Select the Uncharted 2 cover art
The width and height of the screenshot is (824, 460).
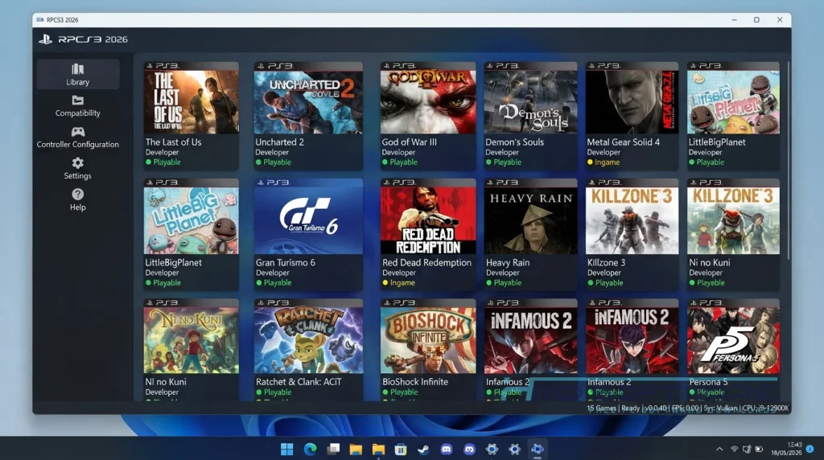(308, 102)
